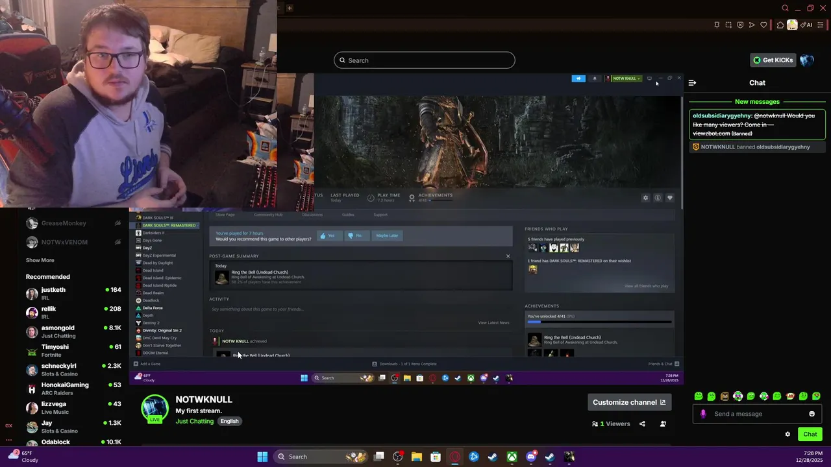
Task: Open OBS Studio from the taskbar
Action: [398, 457]
